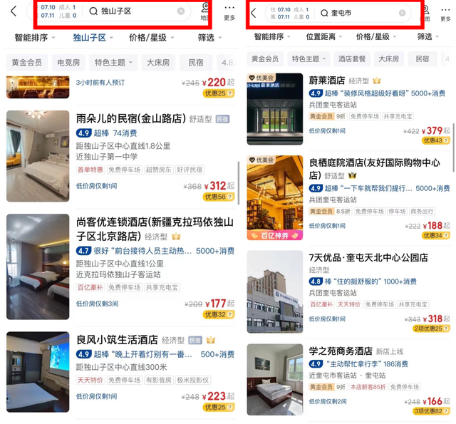
Task: Clear the 奎屯市 search text
Action: point(402,13)
